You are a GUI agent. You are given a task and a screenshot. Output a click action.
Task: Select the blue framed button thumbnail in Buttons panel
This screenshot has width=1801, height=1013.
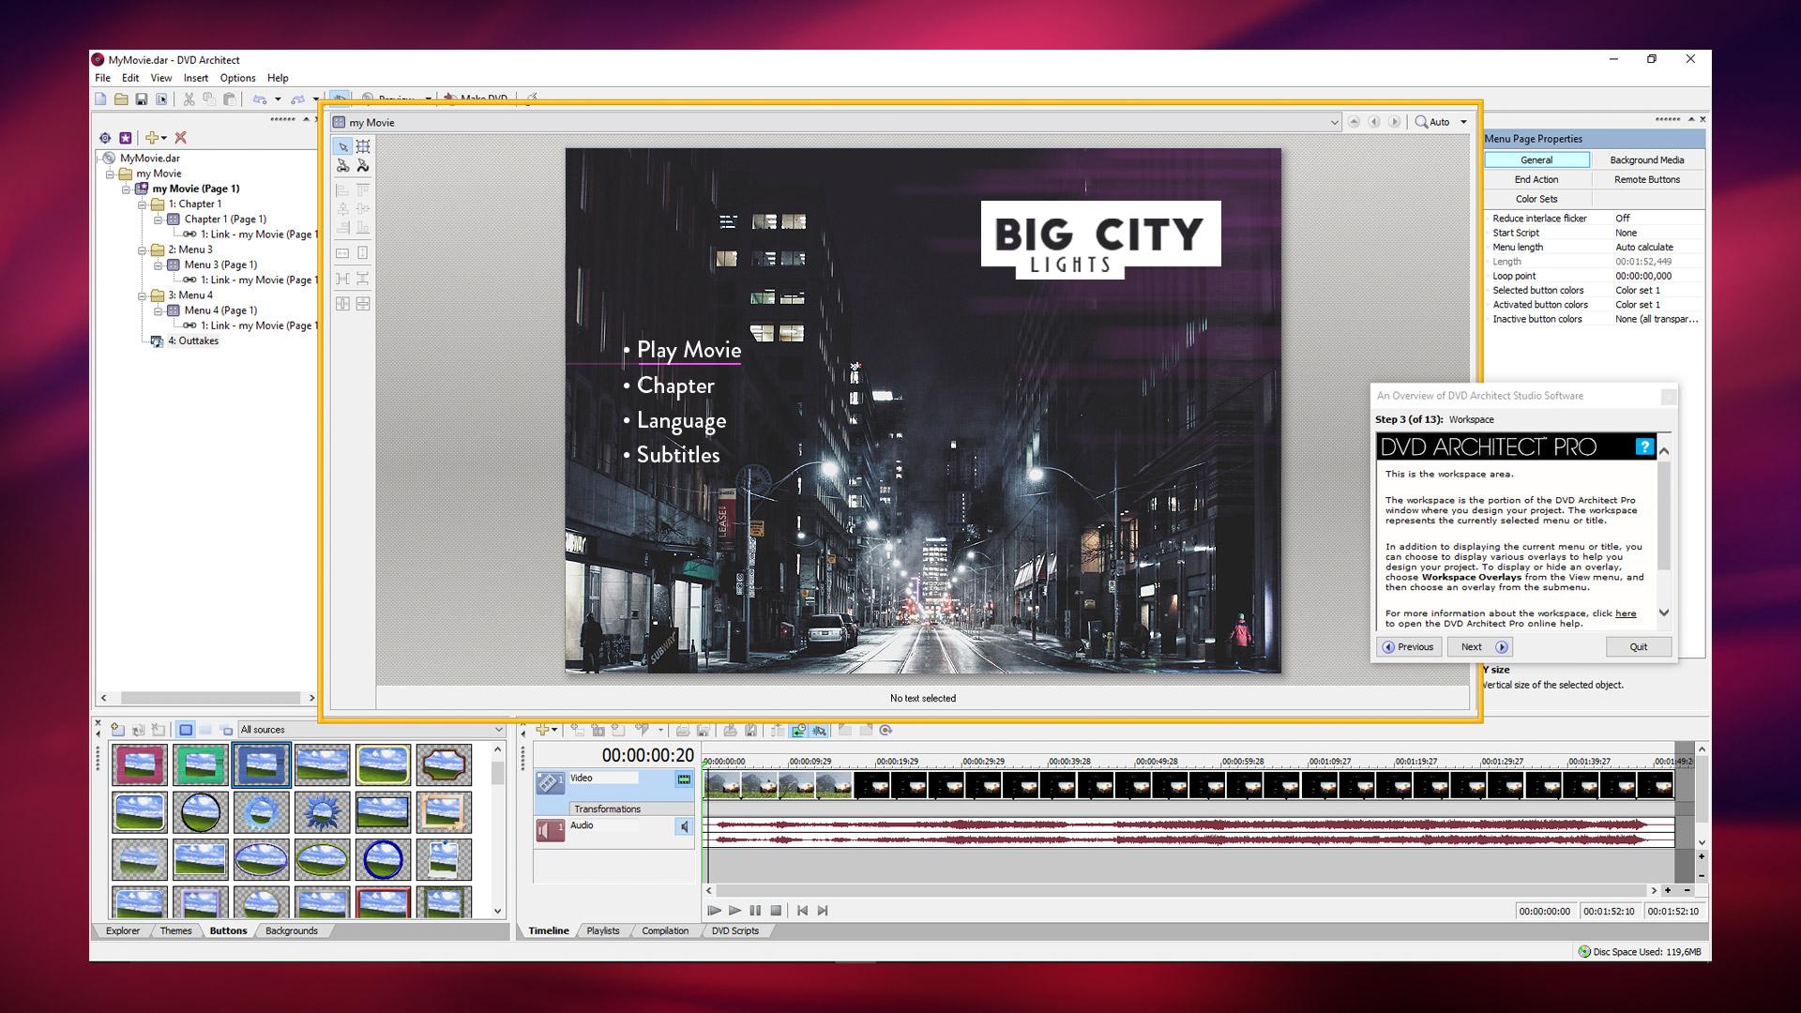[262, 764]
